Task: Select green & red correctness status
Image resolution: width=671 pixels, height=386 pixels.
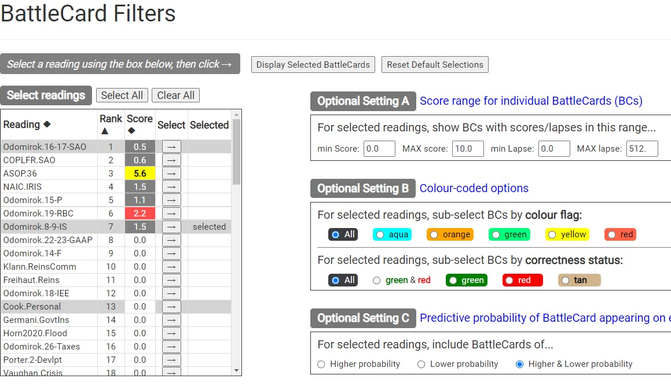Action: point(377,280)
